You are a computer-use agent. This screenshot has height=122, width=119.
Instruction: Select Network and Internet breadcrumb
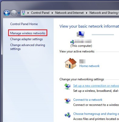point(69,13)
